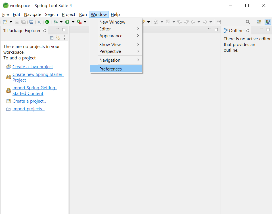Click the green Spring Boot relaunch icon
The image size is (272, 214).
click(47, 22)
